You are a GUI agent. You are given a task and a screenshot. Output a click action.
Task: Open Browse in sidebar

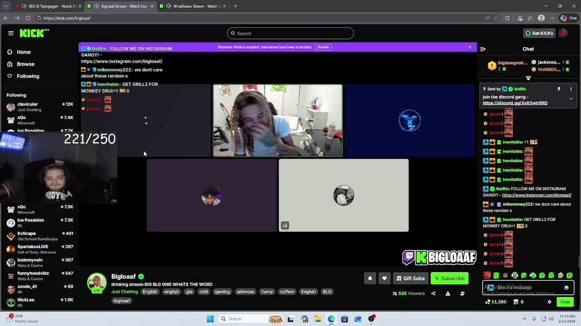pos(25,64)
